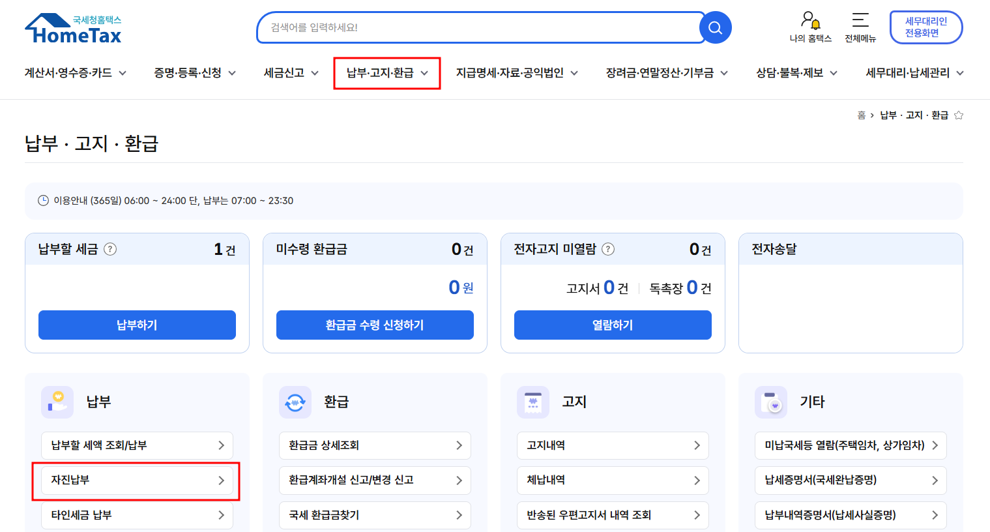Screen dimensions: 990x532
Task: Open 환급금 상세조회 link
Action: pyautogui.click(x=375, y=445)
